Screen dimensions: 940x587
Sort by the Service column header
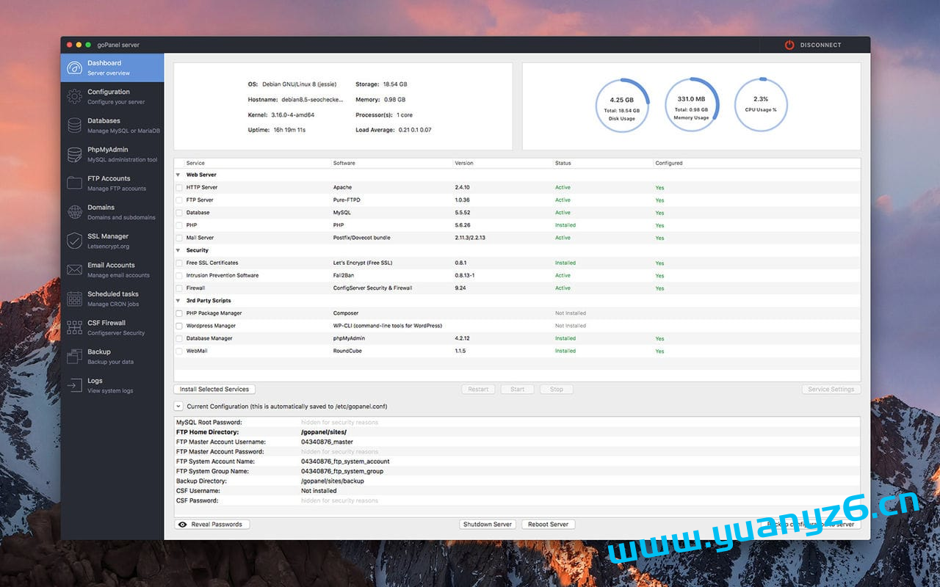pos(195,163)
